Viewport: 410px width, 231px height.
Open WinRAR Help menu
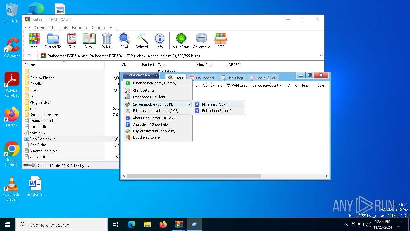click(x=113, y=28)
